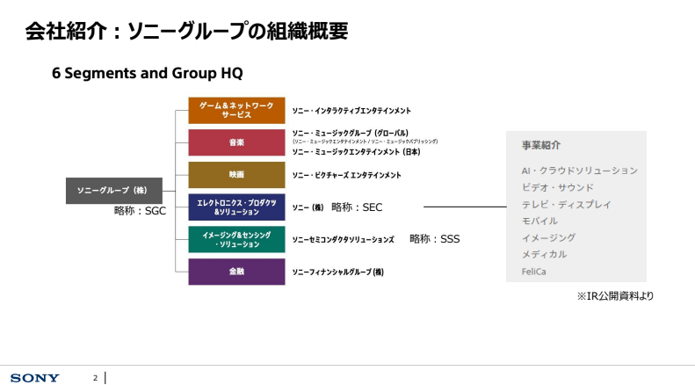The height and width of the screenshot is (385, 695).
Task: Select イメージング in business list
Action: pos(548,237)
